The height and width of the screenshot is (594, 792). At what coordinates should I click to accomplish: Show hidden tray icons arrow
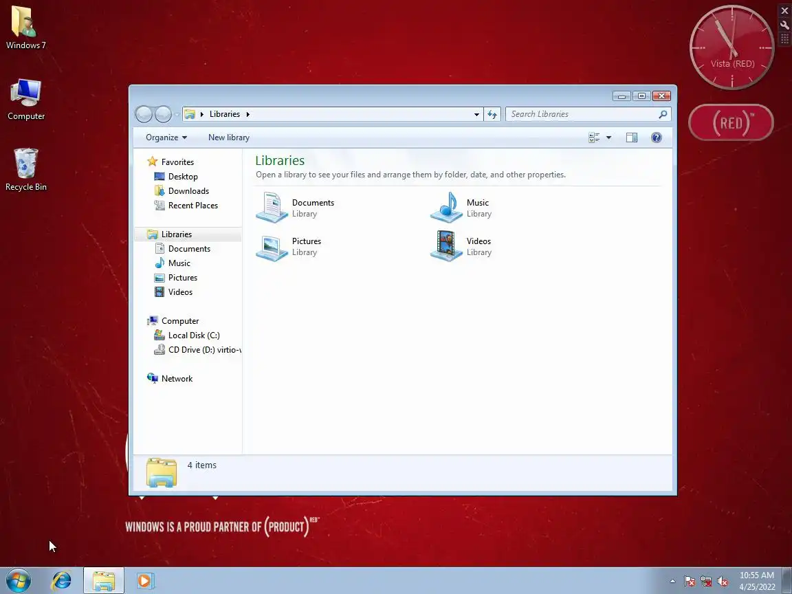click(x=672, y=582)
